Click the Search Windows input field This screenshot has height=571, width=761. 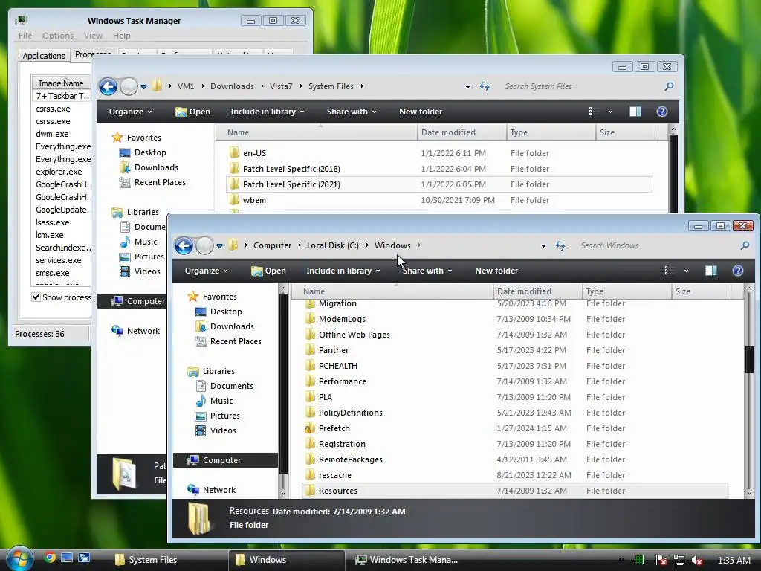[x=658, y=245]
